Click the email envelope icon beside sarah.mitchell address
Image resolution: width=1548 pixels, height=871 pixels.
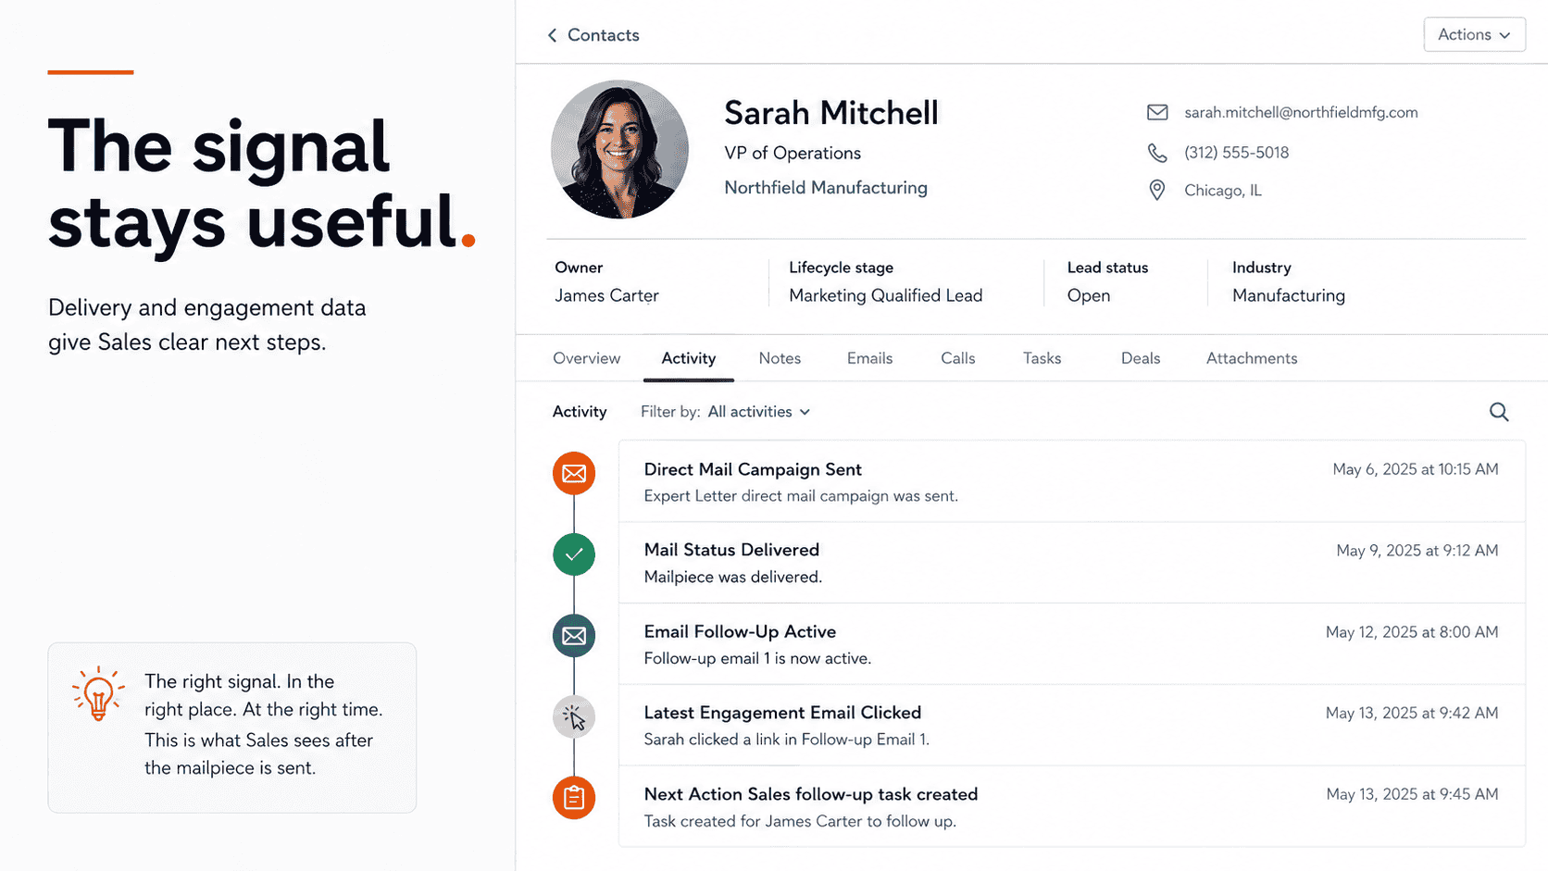tap(1157, 112)
